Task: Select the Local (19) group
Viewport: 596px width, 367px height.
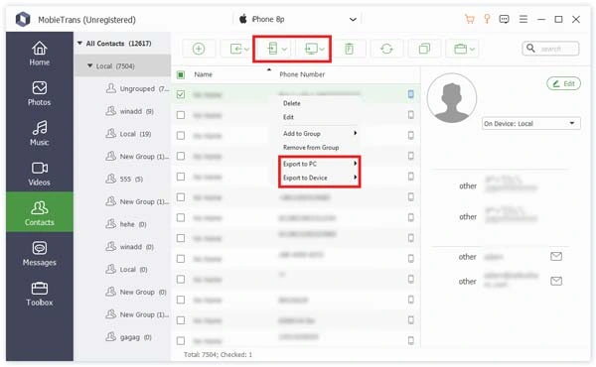Action: (x=128, y=134)
